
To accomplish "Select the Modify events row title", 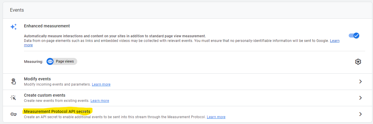I will (x=37, y=79).
